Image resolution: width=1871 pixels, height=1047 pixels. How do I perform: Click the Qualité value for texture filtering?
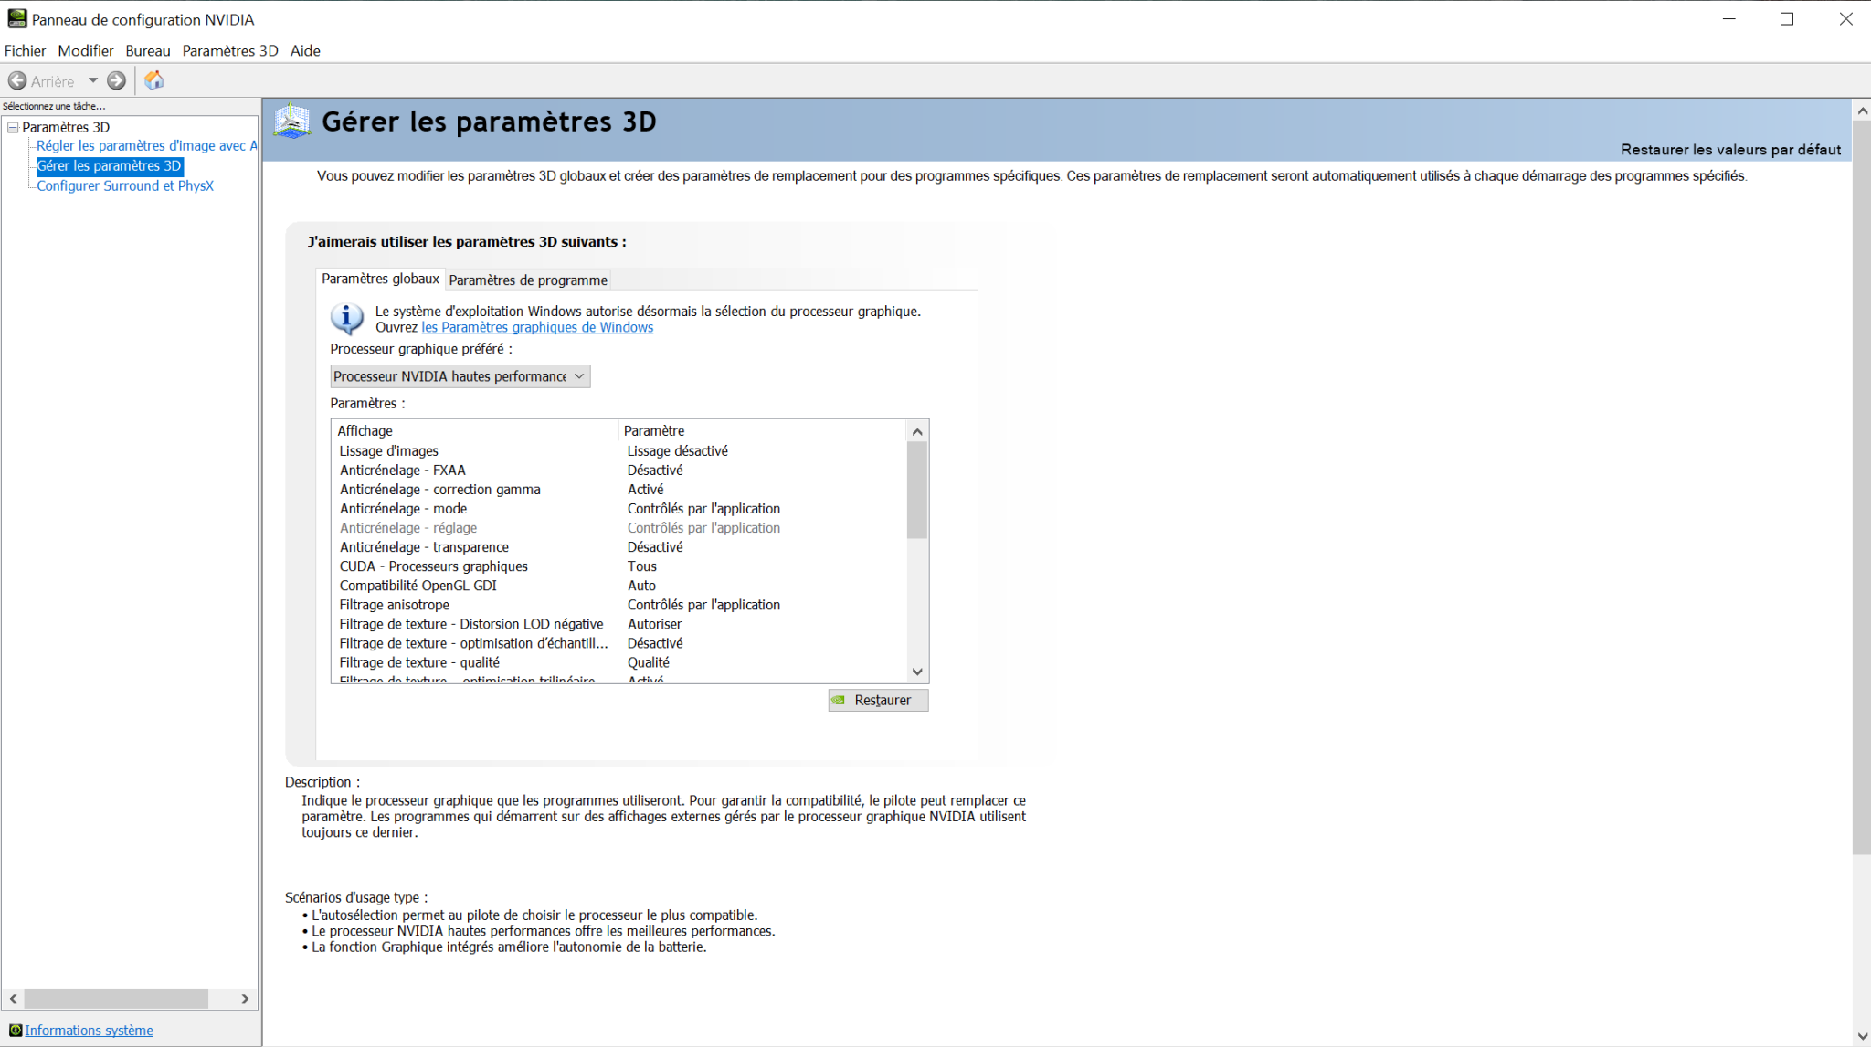click(649, 662)
